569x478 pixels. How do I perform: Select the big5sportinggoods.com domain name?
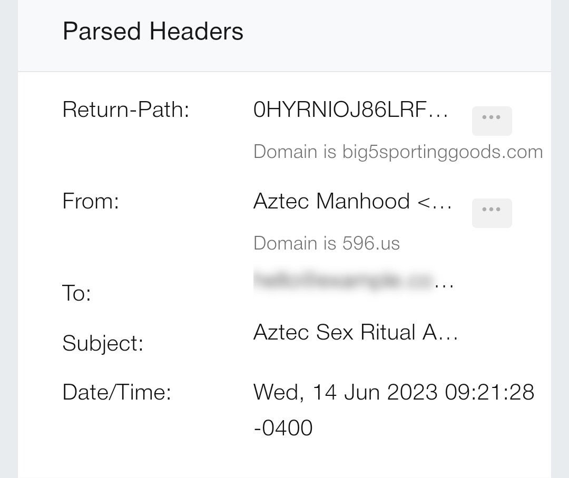tap(442, 152)
